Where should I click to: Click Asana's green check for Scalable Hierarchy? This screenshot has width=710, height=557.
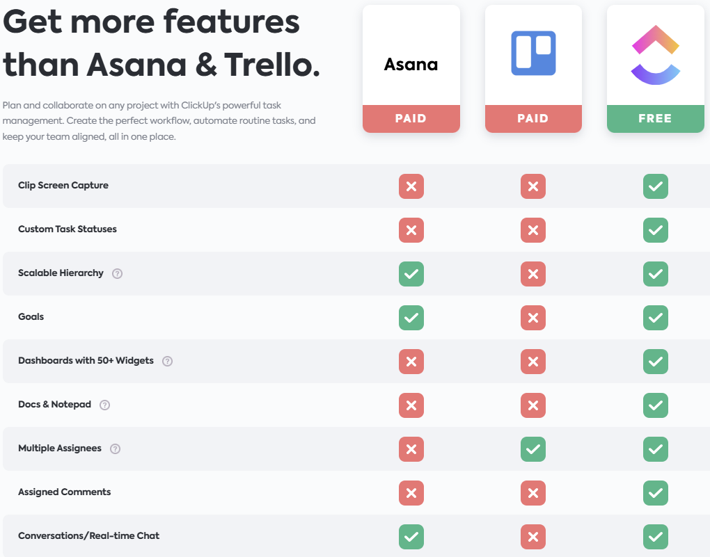411,274
